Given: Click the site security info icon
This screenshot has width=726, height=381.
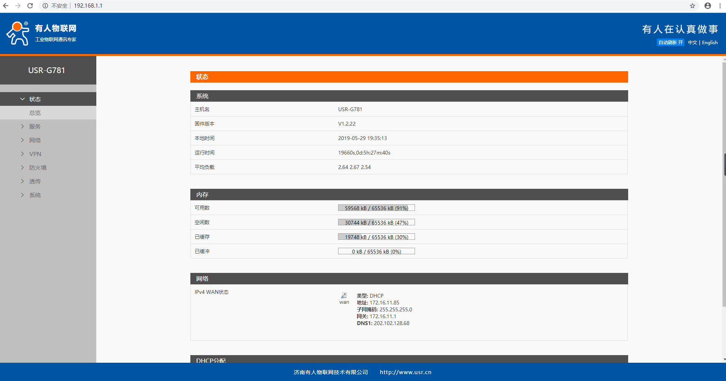Looking at the screenshot, I should [x=45, y=6].
